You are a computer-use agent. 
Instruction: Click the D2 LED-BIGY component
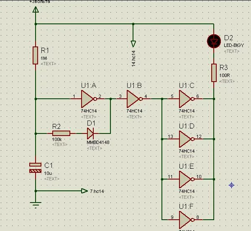[214, 41]
